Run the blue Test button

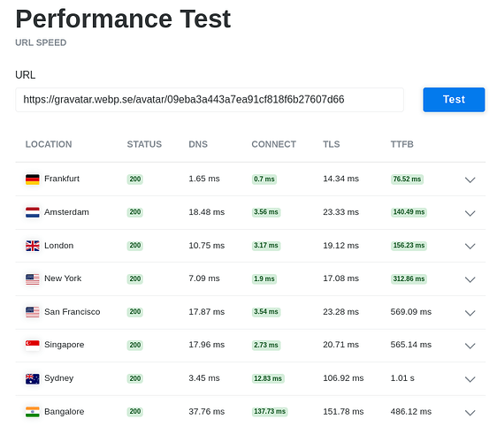click(454, 100)
